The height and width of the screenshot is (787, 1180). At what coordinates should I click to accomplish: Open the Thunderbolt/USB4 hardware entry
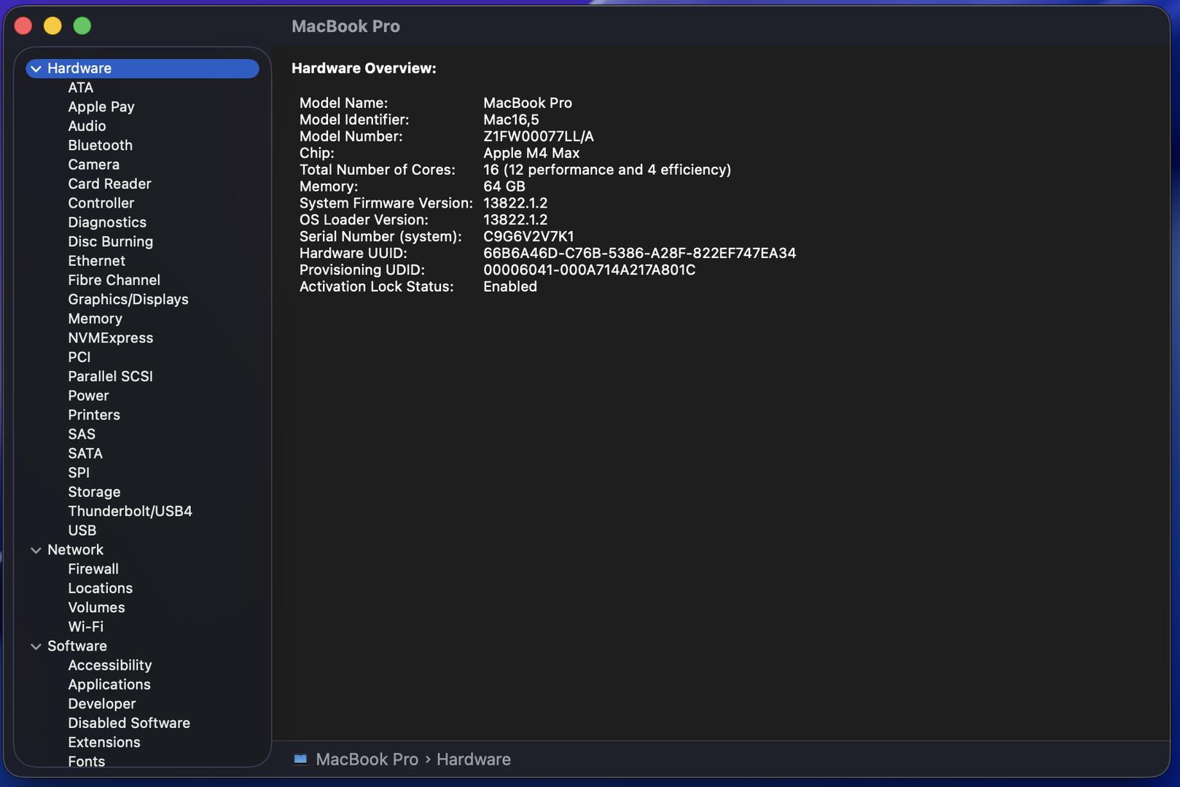130,512
